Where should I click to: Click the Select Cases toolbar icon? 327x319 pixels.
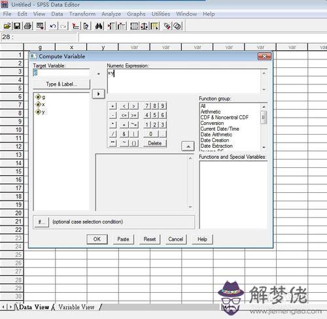pyautogui.click(x=155, y=26)
